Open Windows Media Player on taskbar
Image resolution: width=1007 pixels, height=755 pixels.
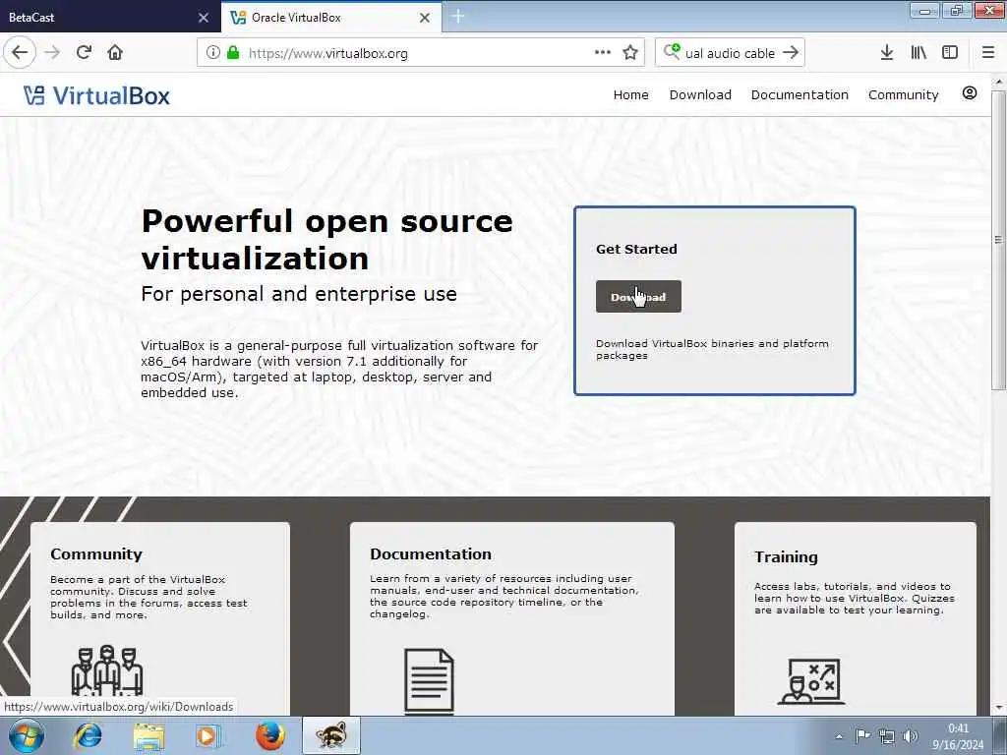point(208,735)
